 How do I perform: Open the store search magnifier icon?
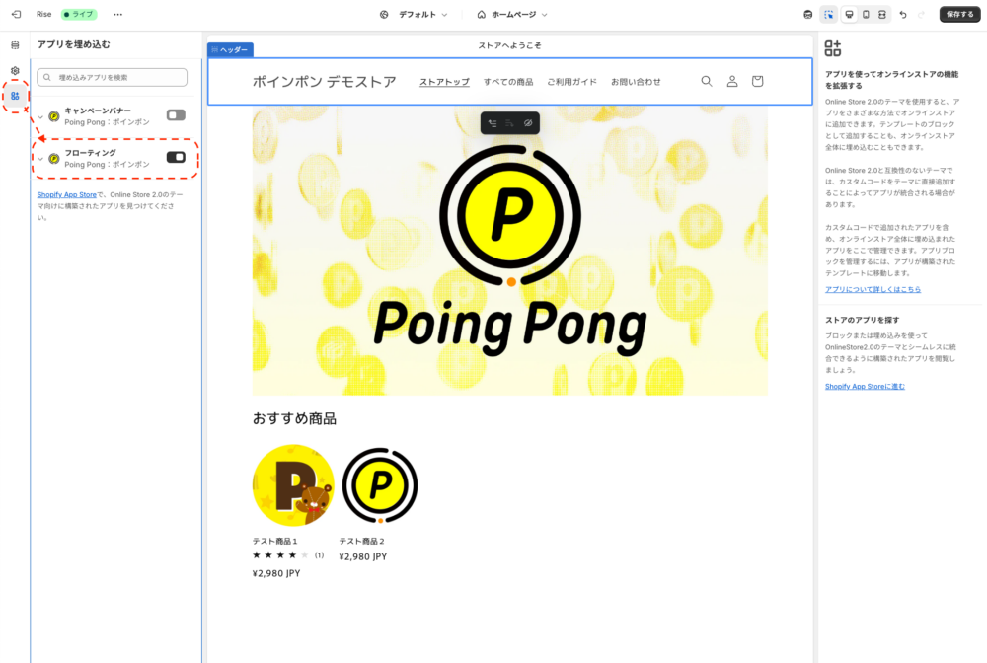[x=707, y=81]
